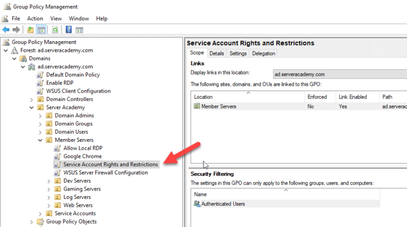Click the Back arrow toolbar icon
407x227 pixels.
pyautogui.click(x=6, y=30)
